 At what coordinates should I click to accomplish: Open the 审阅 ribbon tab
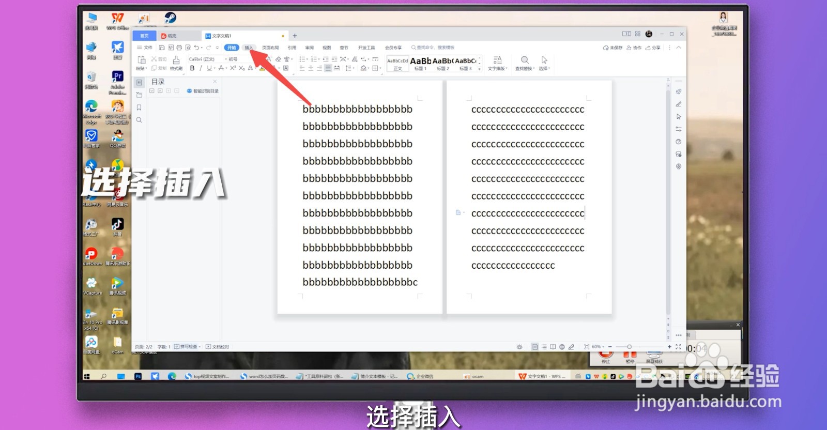310,48
